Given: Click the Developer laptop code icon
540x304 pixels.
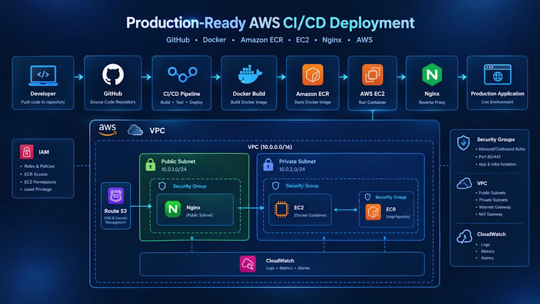Looking at the screenshot, I should tap(43, 75).
